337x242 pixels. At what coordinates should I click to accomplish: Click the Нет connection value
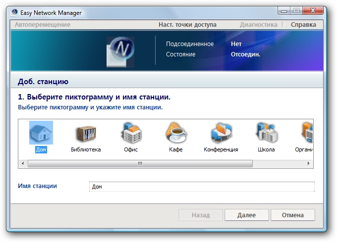(236, 44)
